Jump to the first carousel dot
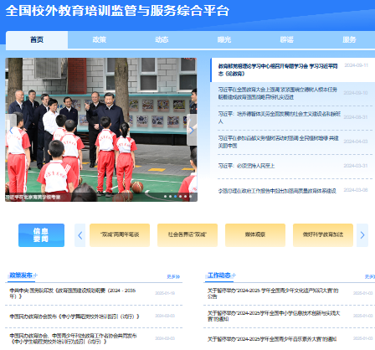 click(x=165, y=197)
